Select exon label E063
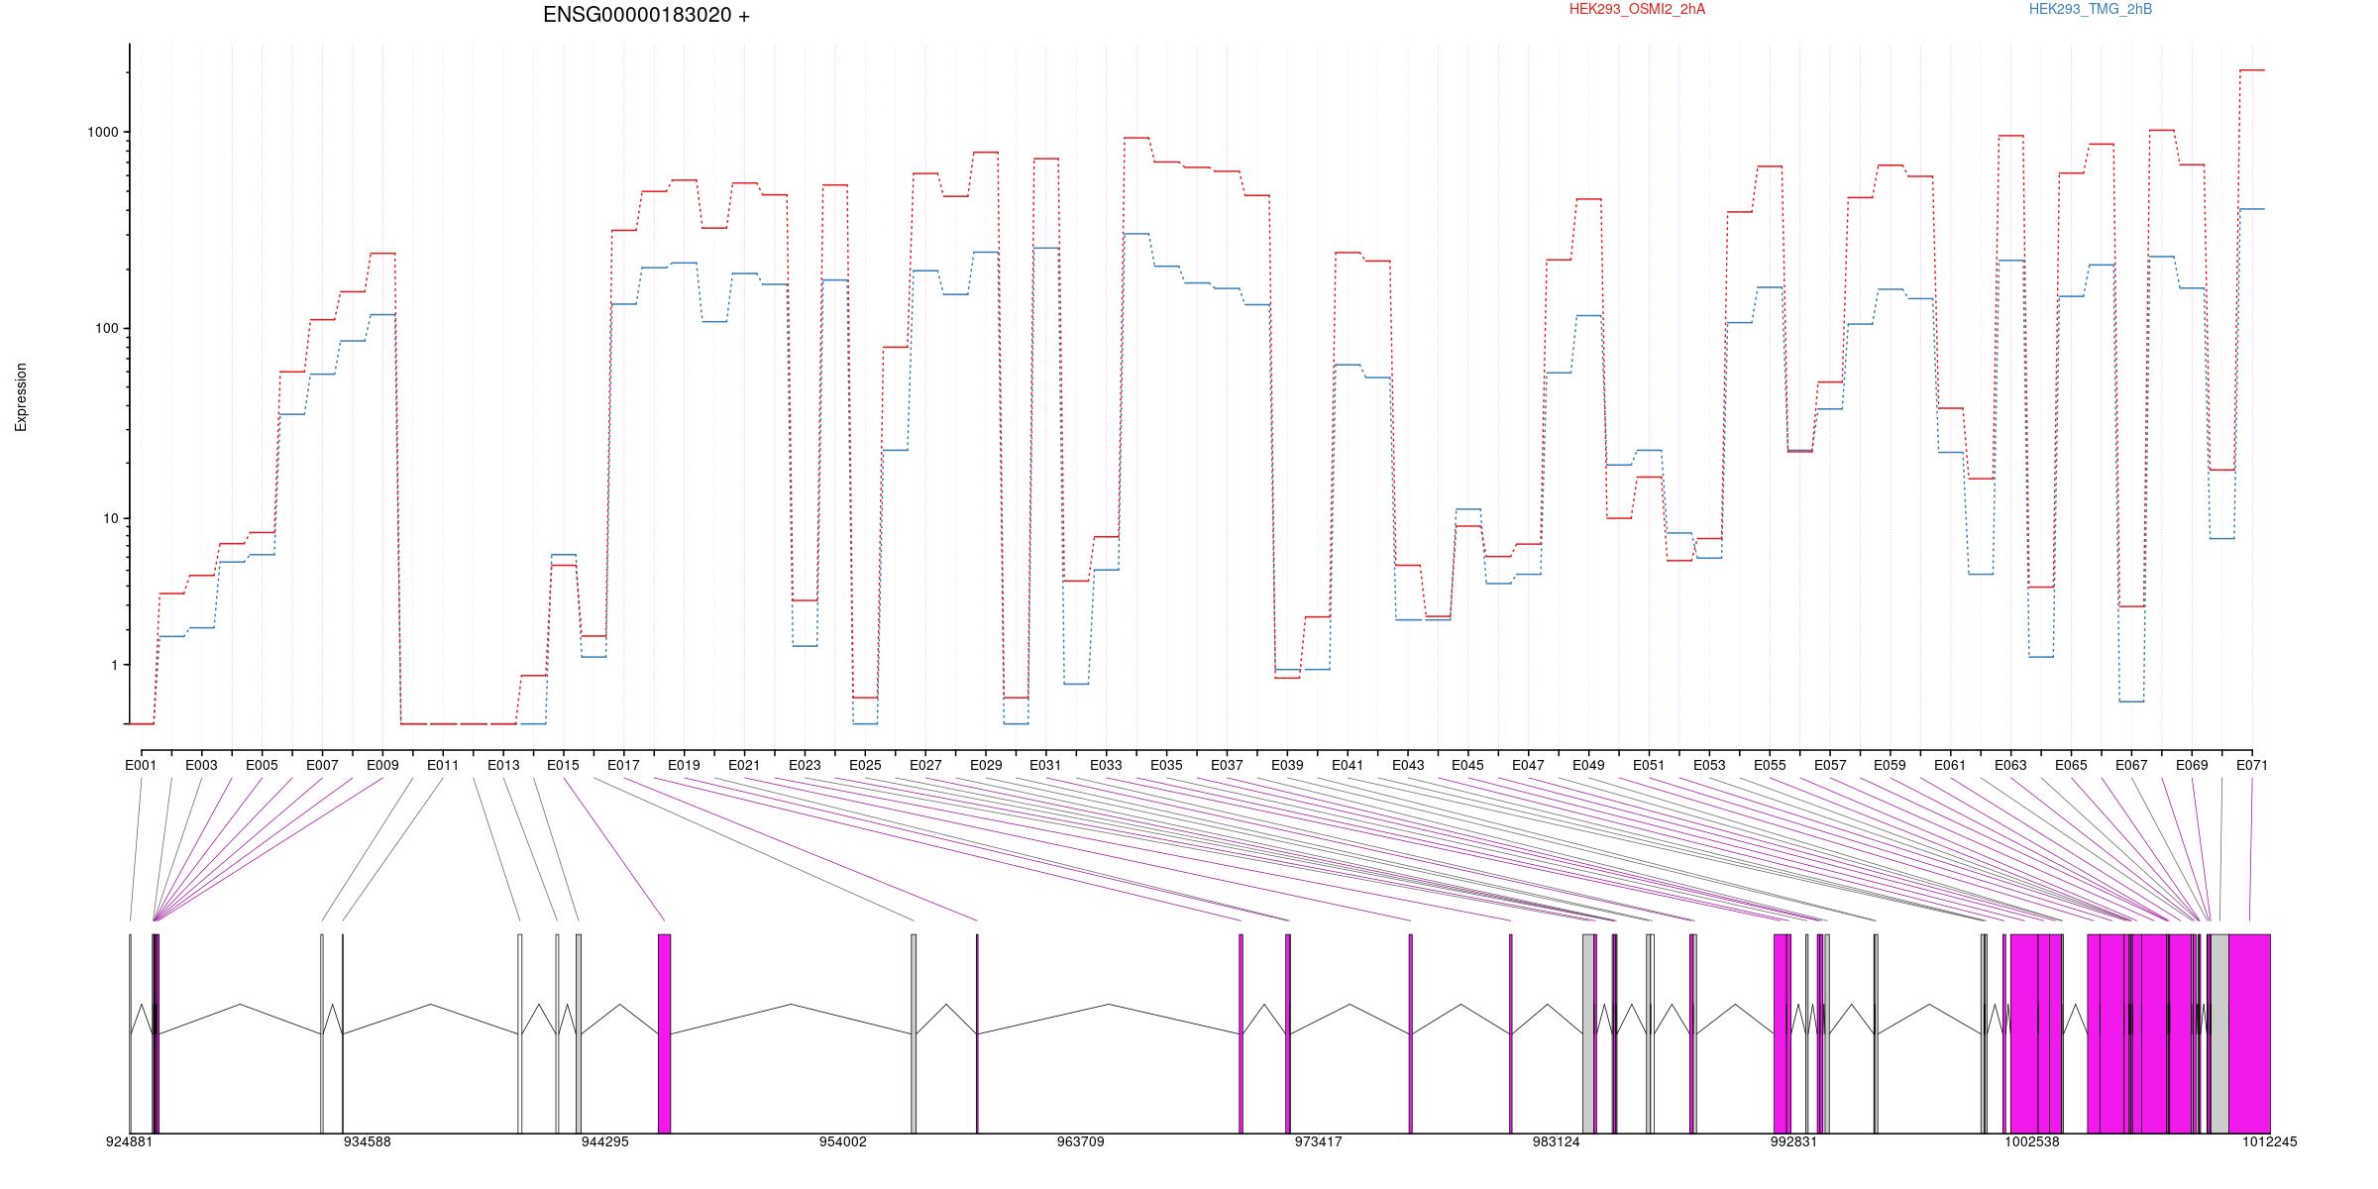Screen dimensions: 2378x1189 tap(2010, 765)
